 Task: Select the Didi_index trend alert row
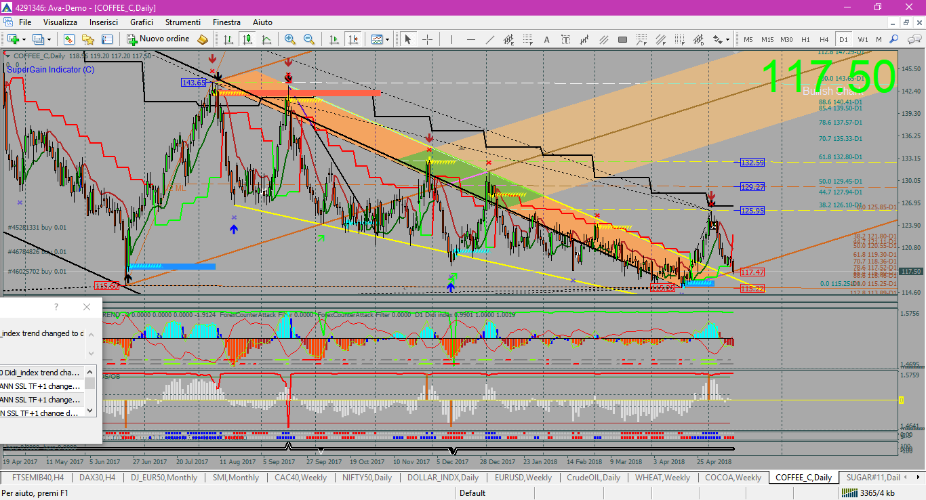click(41, 373)
